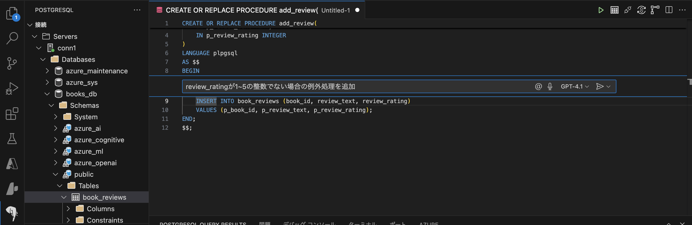The height and width of the screenshot is (225, 692).
Task: Collapse the books_db database
Action: (47, 94)
